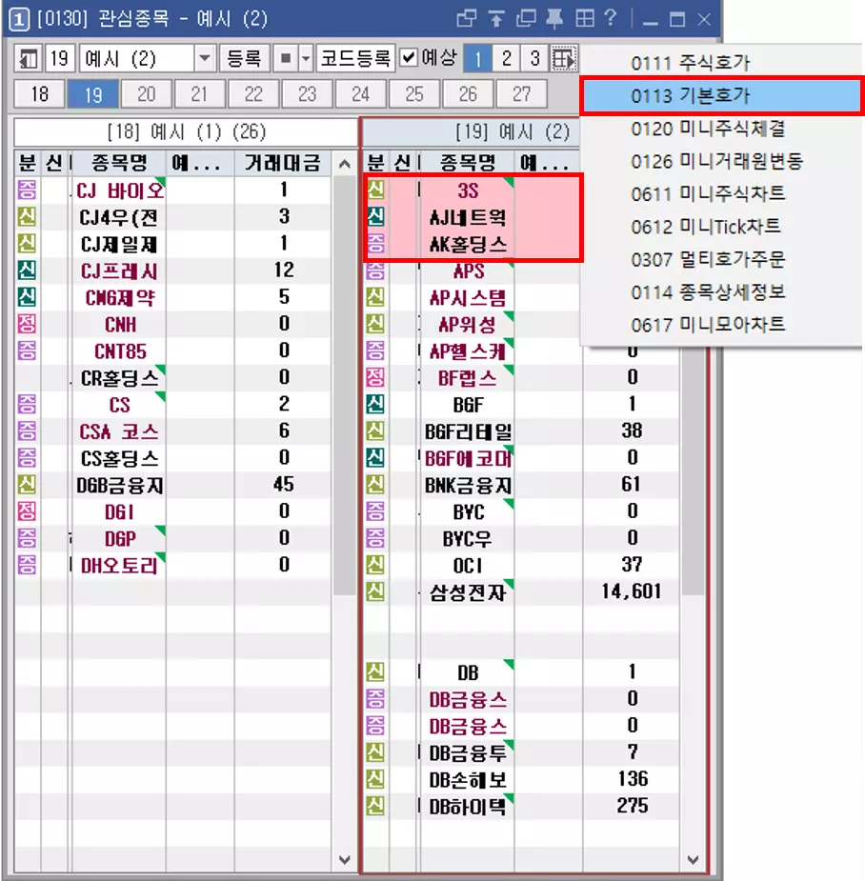Click the 정 badge on the CNH row

coord(27,324)
